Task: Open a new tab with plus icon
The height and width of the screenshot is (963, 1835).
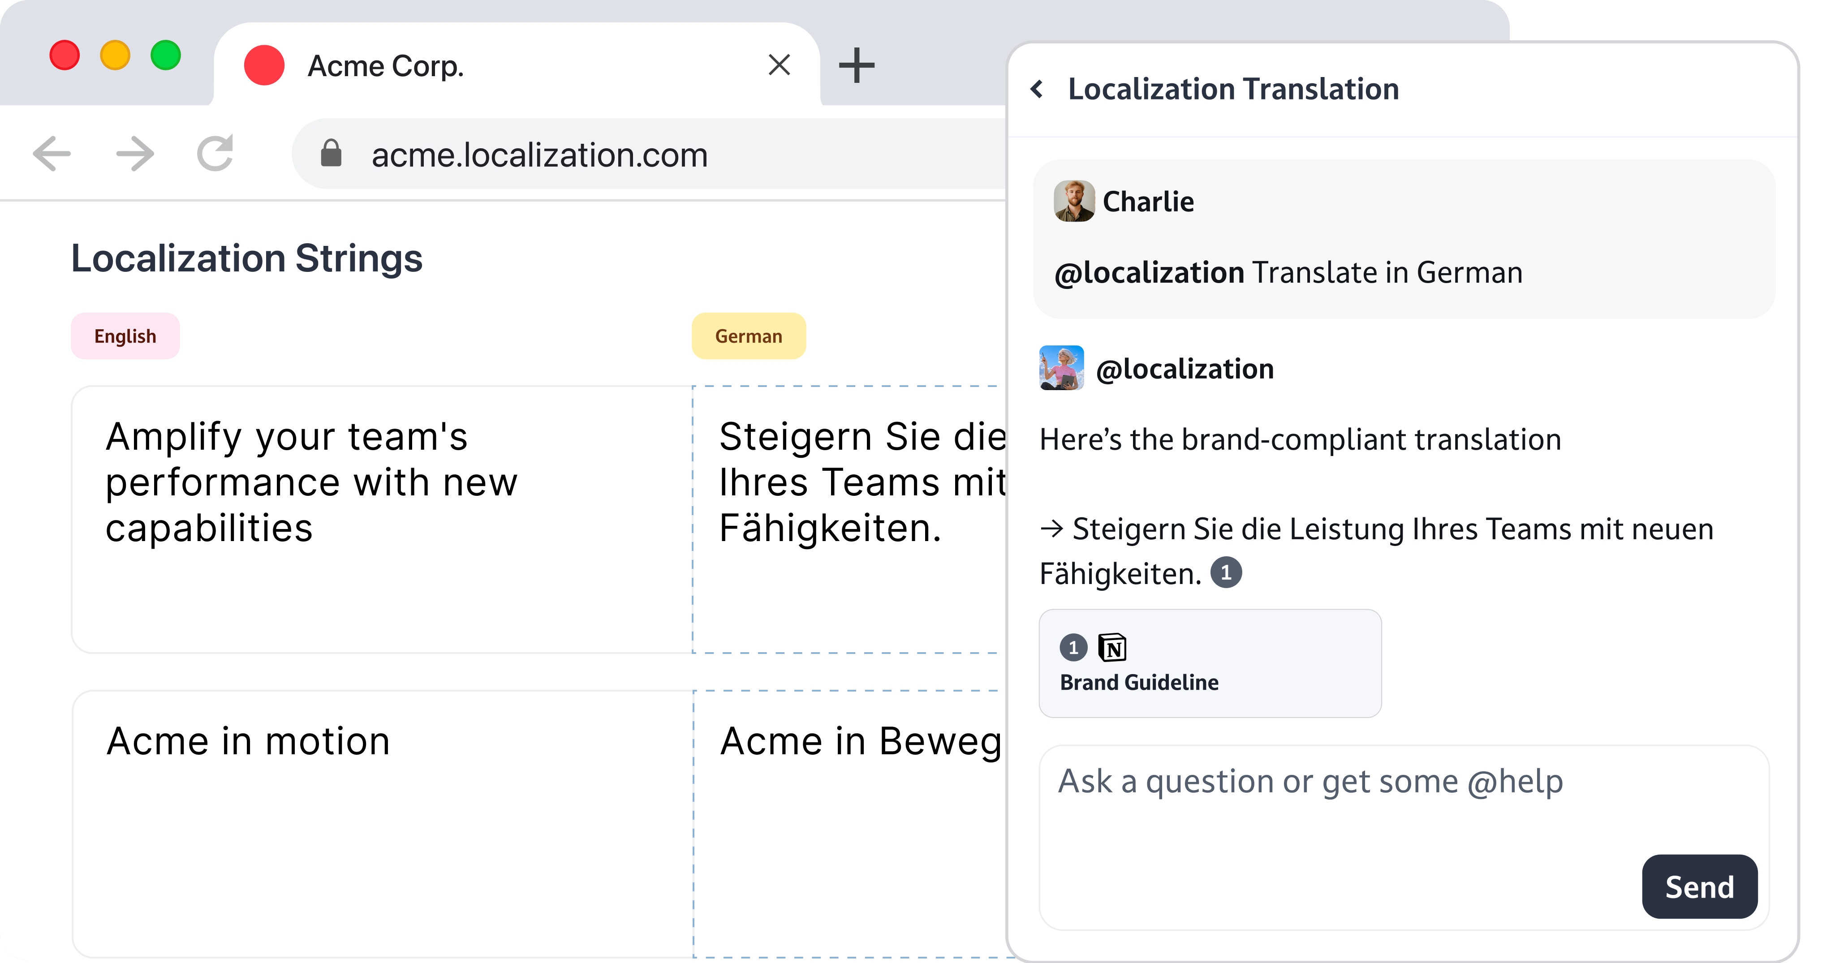Action: pos(856,65)
